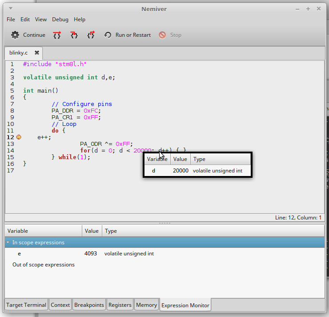
Task: Switch to the Context tab
Action: 60,305
